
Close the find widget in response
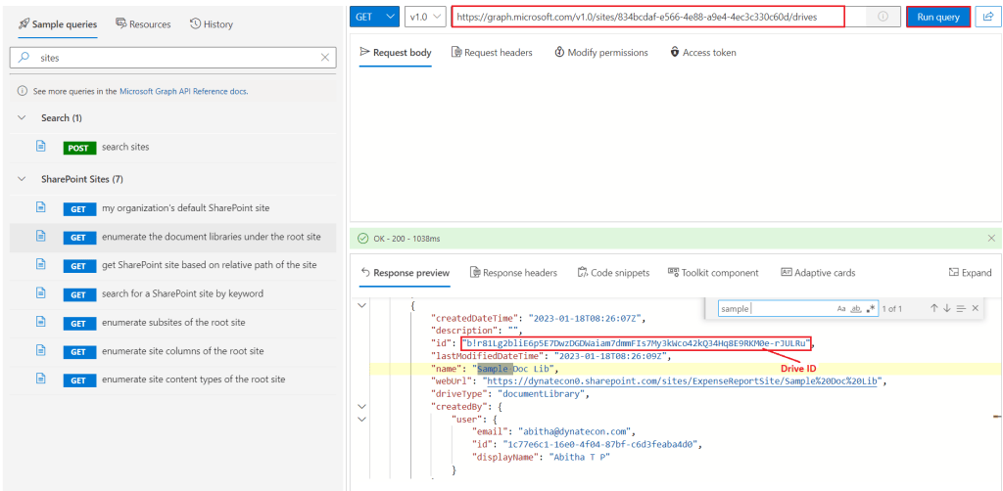(x=975, y=308)
